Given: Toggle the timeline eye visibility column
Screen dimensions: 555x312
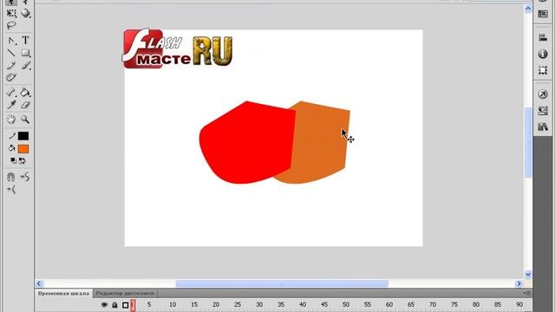Looking at the screenshot, I should coord(104,304).
